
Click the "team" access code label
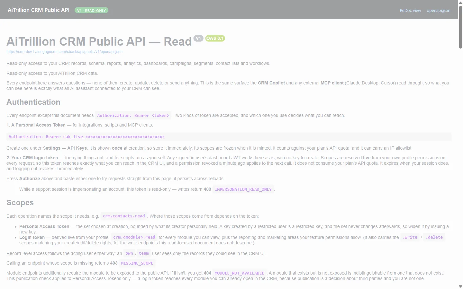coord(144,253)
